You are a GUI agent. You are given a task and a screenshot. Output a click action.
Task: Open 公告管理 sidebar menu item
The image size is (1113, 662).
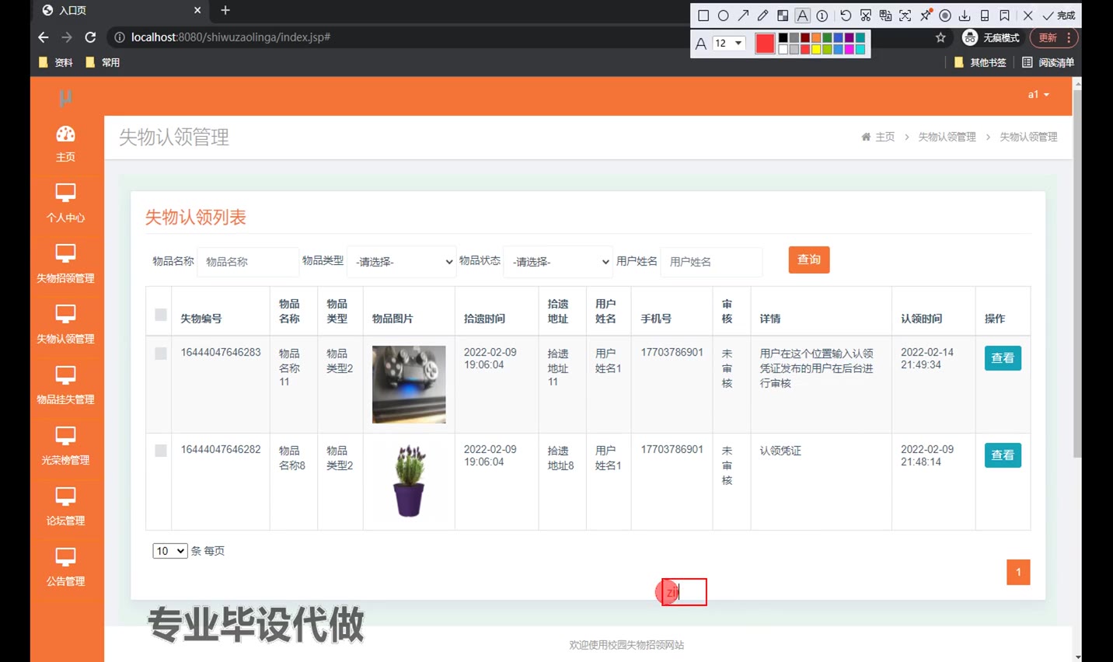(x=66, y=566)
